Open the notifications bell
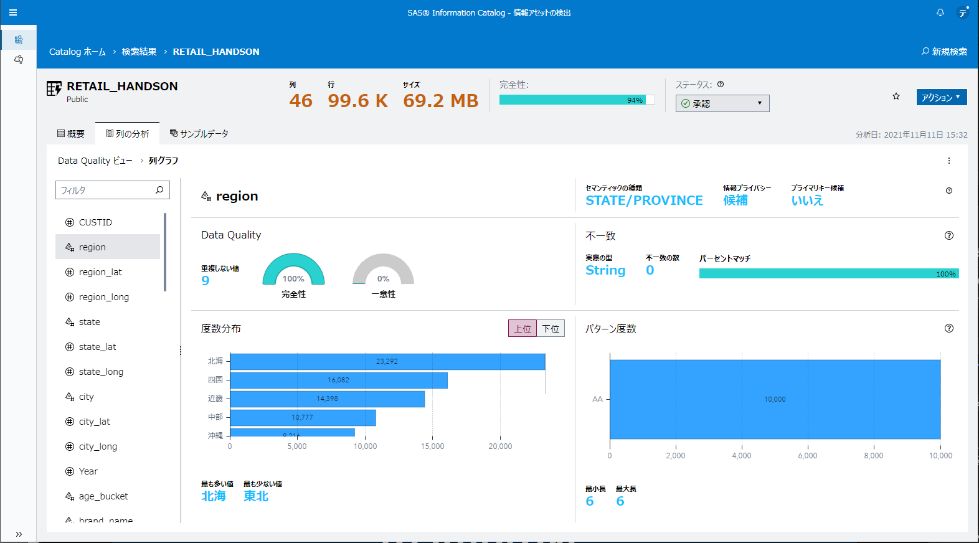The image size is (979, 543). point(940,12)
